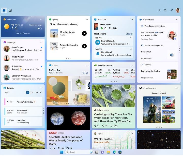
Task: Open Traffic widget more options menu
Action: tap(132, 134)
